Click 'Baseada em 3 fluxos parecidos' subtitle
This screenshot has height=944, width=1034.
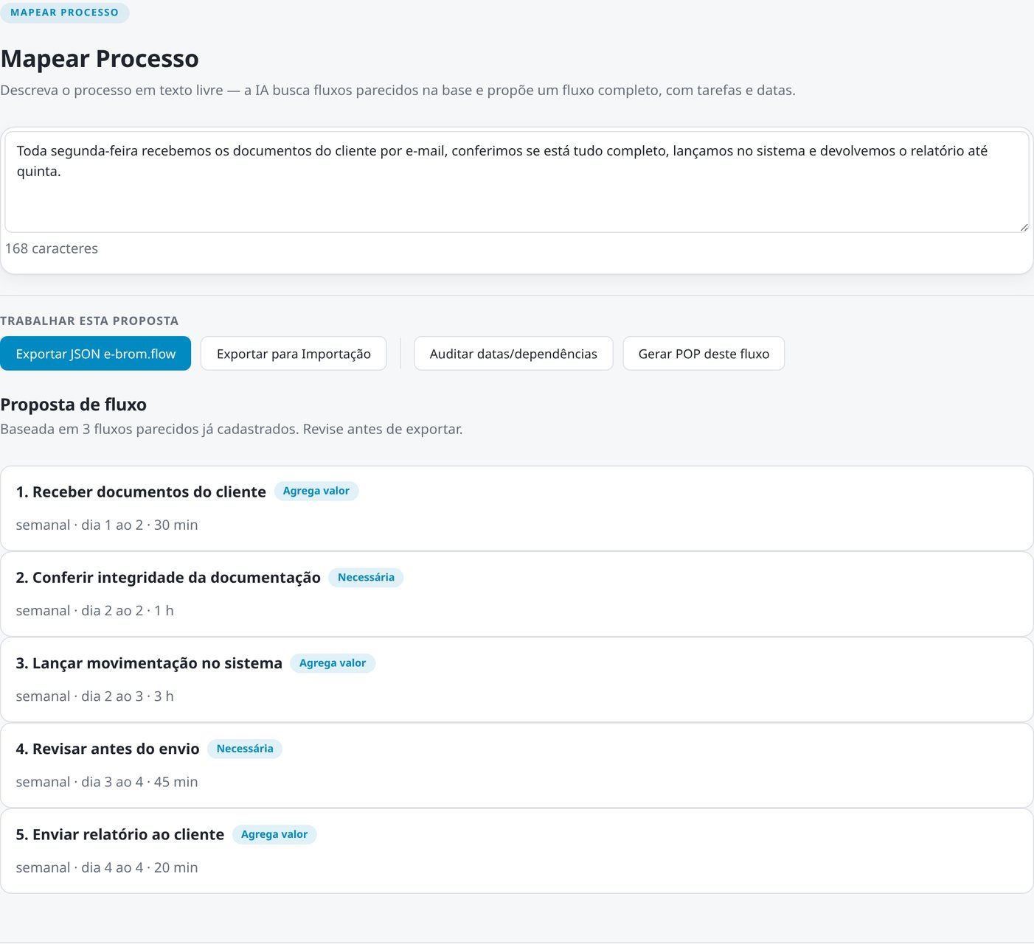[x=232, y=430]
